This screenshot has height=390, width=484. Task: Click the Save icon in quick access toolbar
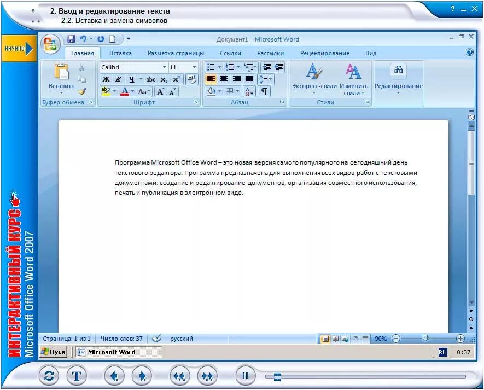pyautogui.click(x=71, y=39)
